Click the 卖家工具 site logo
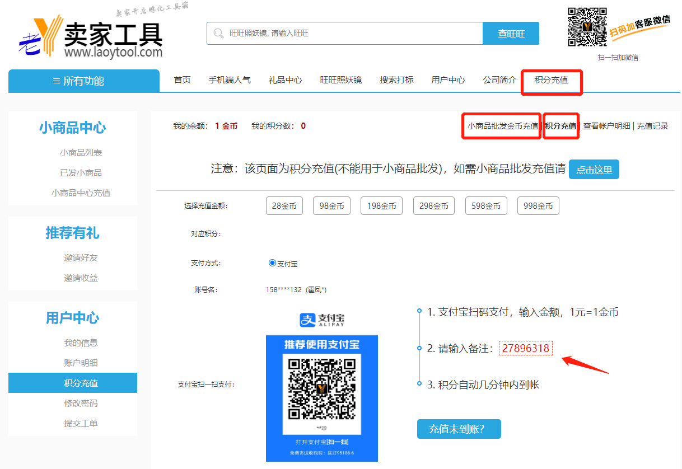Screen dimensions: 682x469 pos(91,37)
